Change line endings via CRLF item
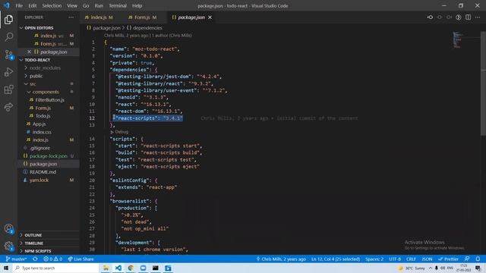 [411, 259]
